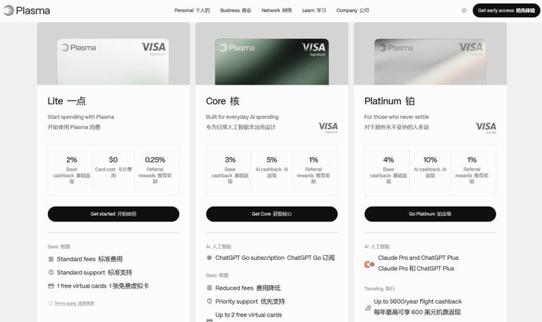Click the info icon beside Terms apply
Image resolution: width=542 pixels, height=322 pixels.
[x=50, y=303]
